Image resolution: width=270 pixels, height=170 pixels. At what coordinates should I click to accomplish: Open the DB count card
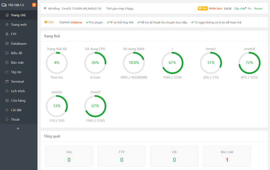174,156
